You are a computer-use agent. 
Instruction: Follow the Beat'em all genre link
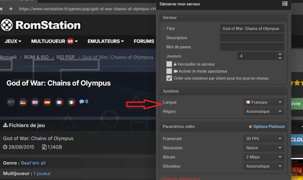33,163
